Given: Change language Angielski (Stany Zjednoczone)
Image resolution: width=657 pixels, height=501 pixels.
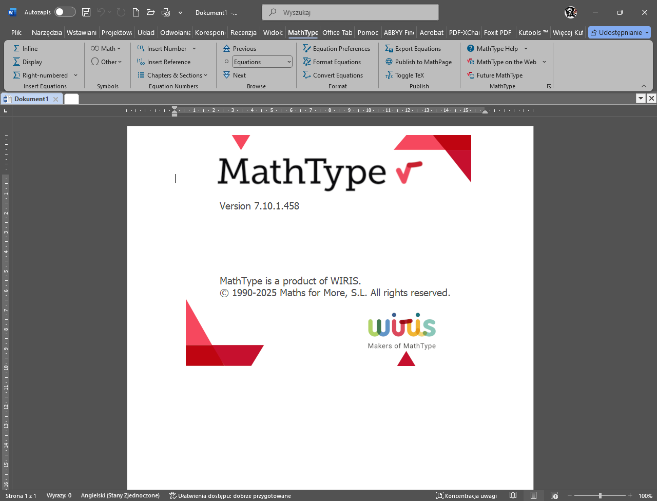Looking at the screenshot, I should coord(120,495).
